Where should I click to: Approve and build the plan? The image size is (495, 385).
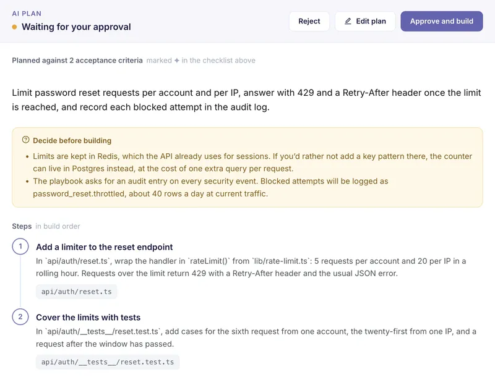(441, 21)
